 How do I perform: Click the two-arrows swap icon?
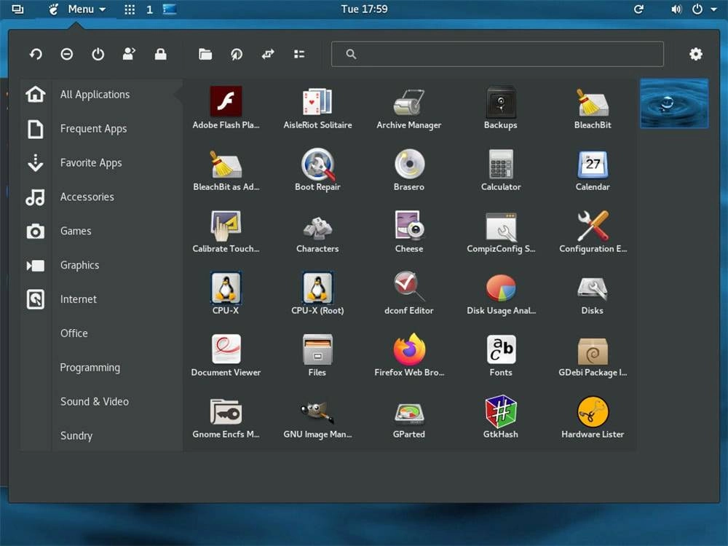pyautogui.click(x=268, y=55)
